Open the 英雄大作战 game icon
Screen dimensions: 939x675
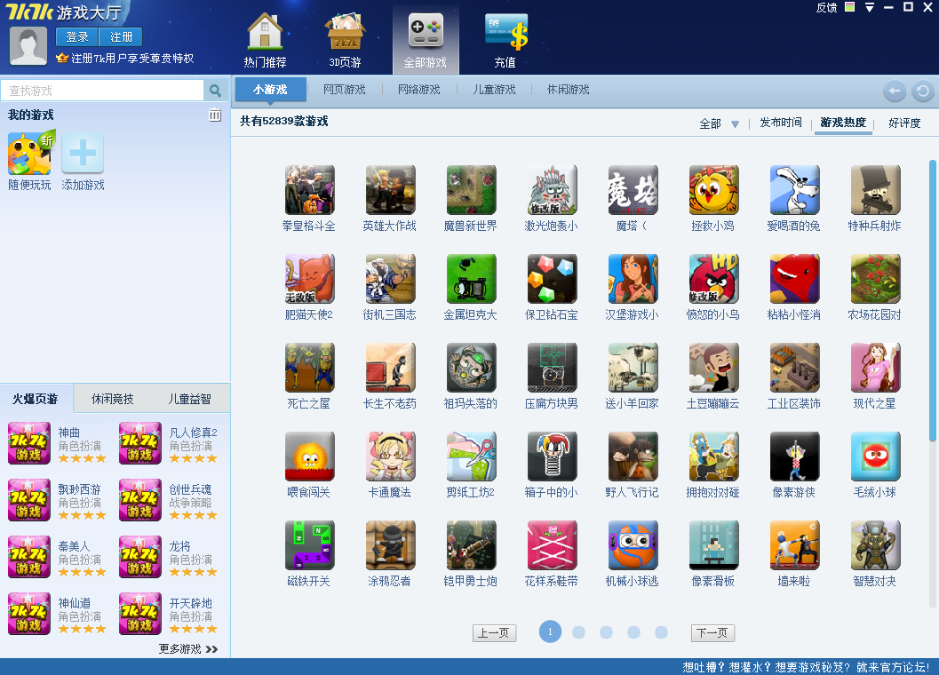(390, 190)
